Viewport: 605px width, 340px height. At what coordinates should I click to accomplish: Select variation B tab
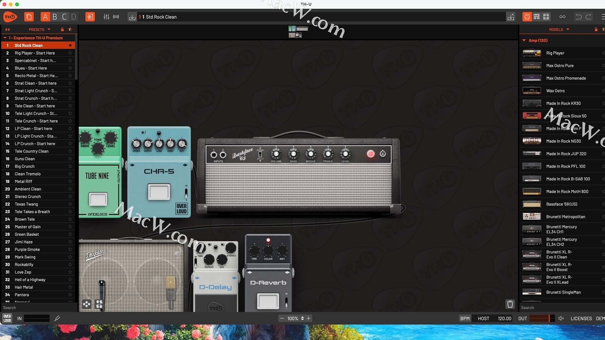[x=55, y=17]
